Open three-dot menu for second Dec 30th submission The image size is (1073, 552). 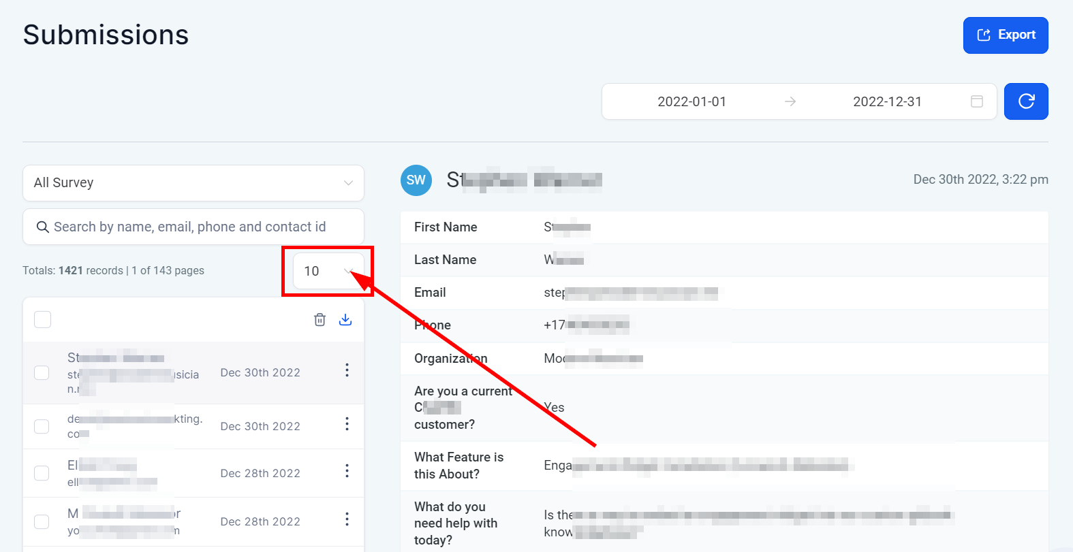347,424
